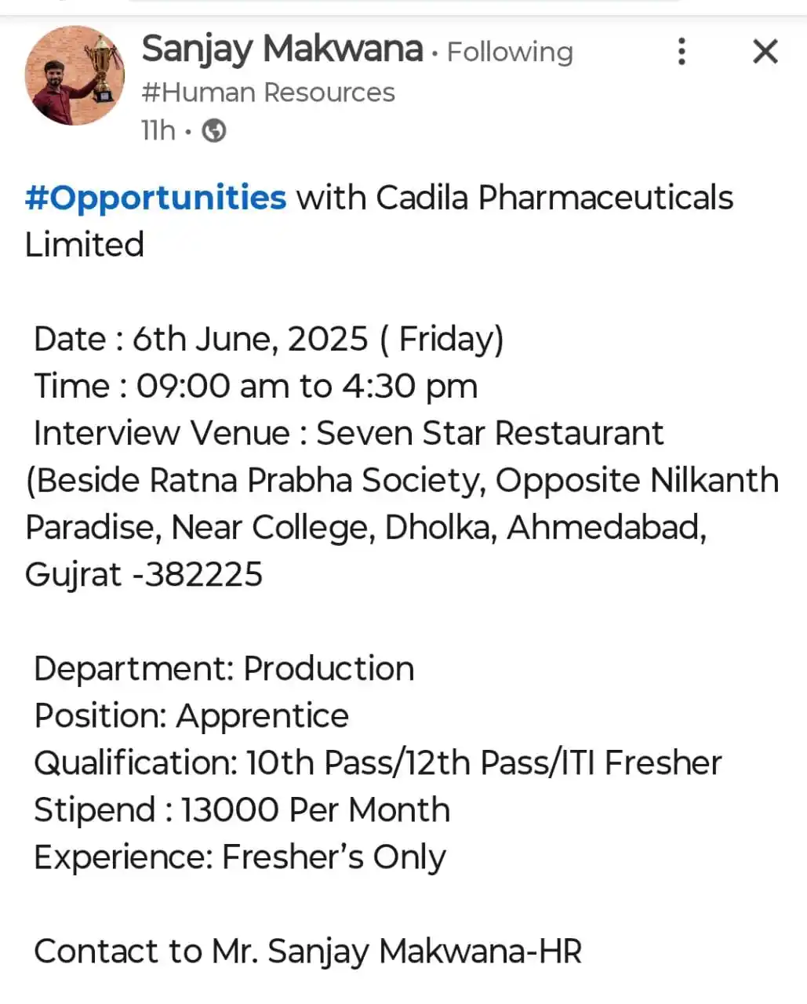Select the Department: Production line

[x=224, y=669]
